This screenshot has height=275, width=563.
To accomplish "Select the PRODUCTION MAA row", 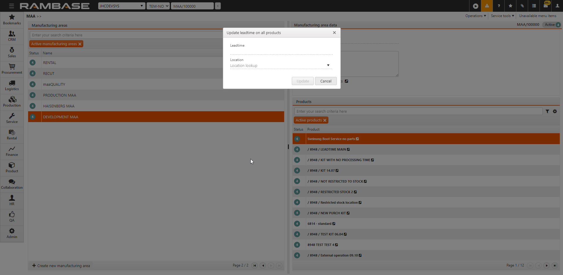I will (x=60, y=95).
